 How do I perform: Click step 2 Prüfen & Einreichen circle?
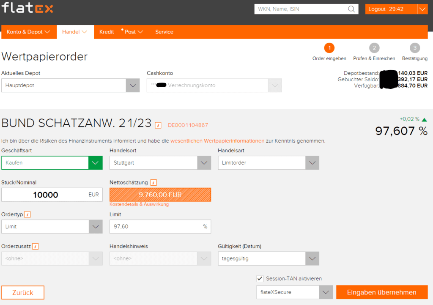pos(374,48)
